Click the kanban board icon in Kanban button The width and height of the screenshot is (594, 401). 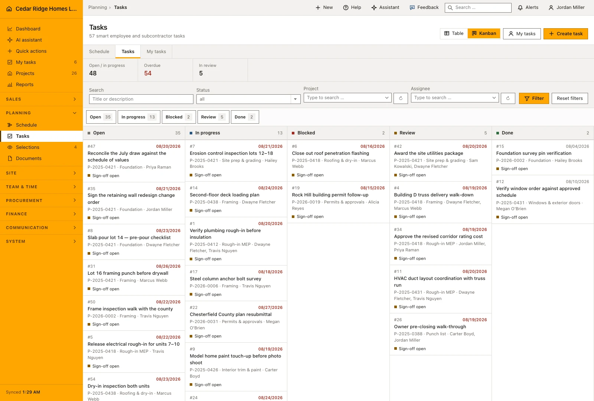tap(474, 33)
